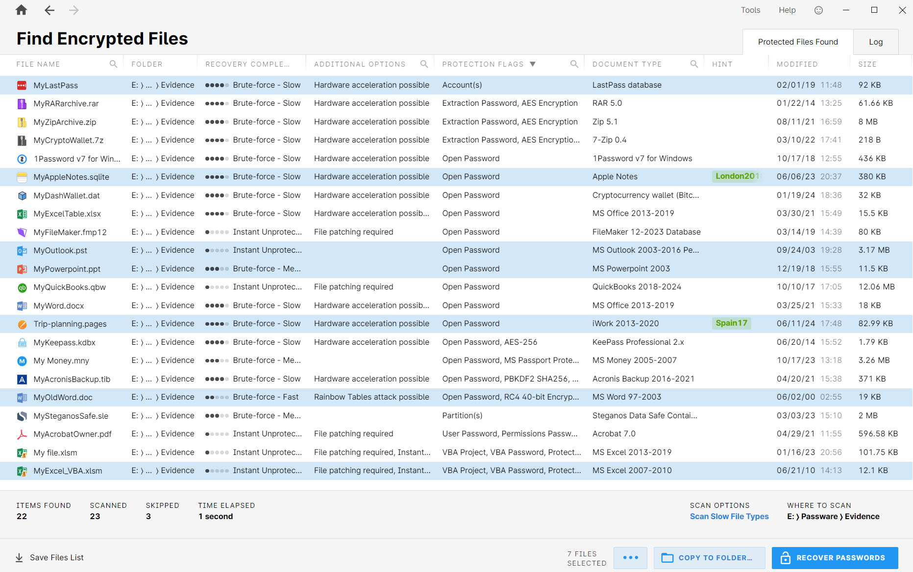Search within Additional Options column
Image resolution: width=913 pixels, height=572 pixels.
424,64
